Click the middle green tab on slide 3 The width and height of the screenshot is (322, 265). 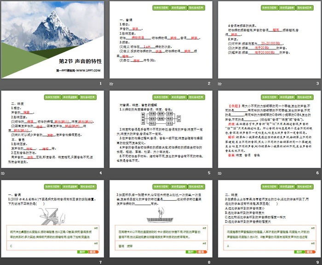point(287,8)
